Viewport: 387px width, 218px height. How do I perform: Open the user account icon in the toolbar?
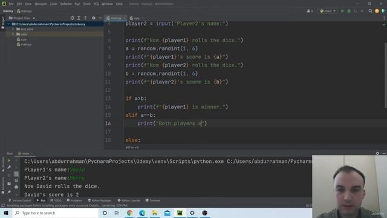point(309,11)
